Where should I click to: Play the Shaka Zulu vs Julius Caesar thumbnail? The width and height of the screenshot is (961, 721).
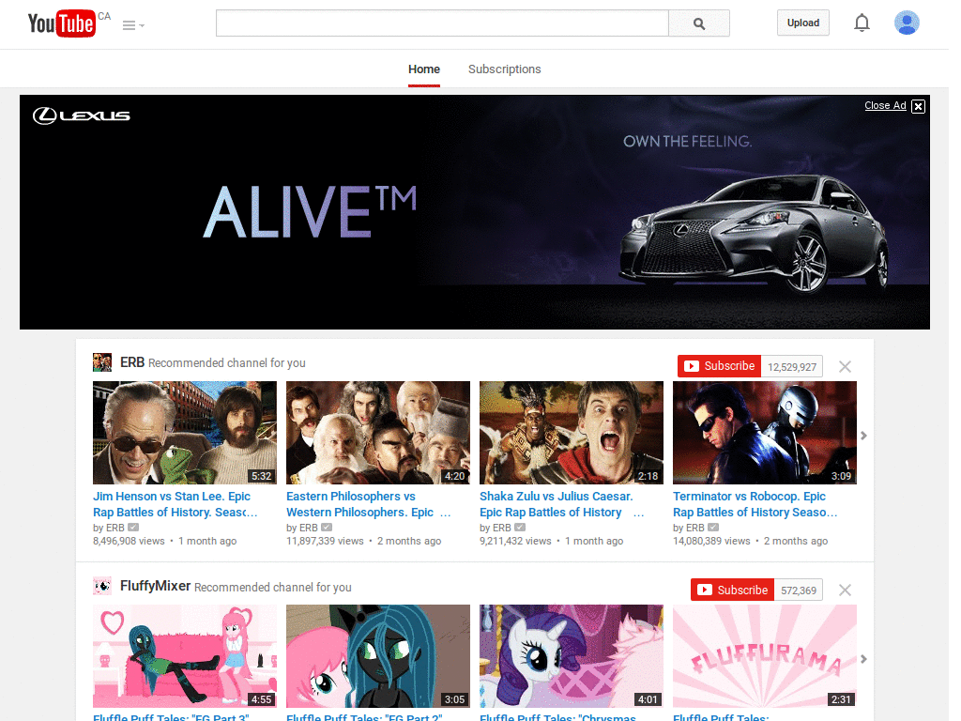(x=572, y=433)
